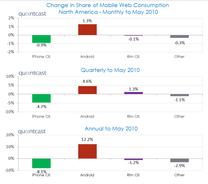This screenshot has height=184, width=208.
Task: Click the chart title 'Change in Share of Mobile Web Consumption'
Action: click(108, 5)
